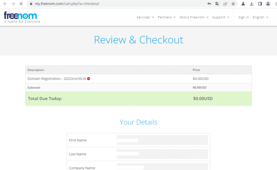Stop page loading with the X button

point(21,4)
